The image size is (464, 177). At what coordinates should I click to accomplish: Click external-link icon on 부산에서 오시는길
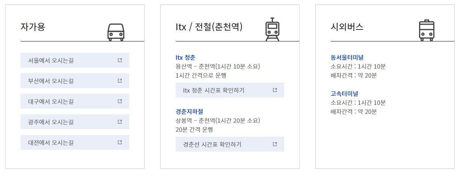120,80
